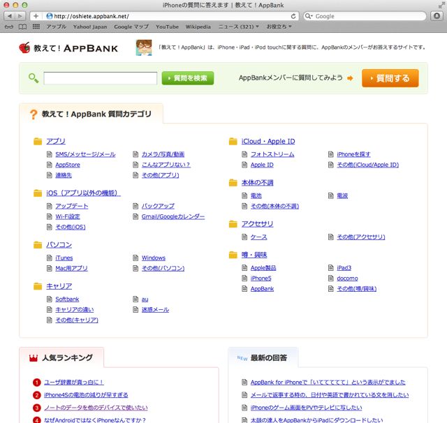Open the アップル bookmark
447x423 pixels.
[x=56, y=27]
